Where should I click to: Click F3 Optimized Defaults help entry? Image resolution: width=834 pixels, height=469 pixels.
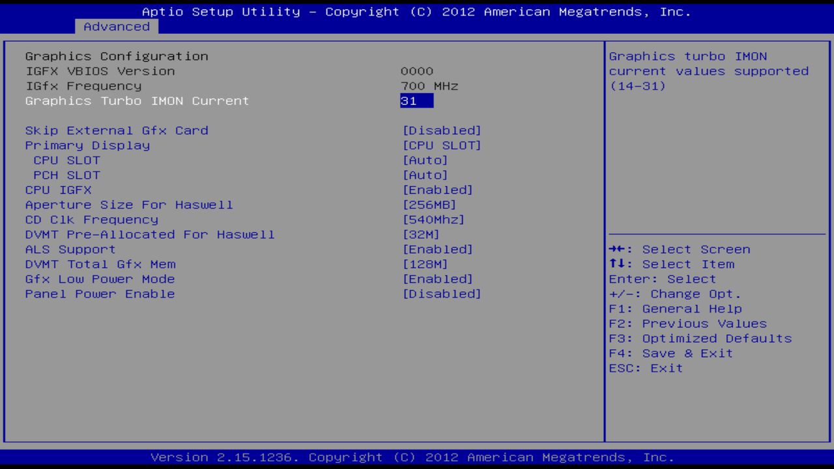(x=699, y=338)
